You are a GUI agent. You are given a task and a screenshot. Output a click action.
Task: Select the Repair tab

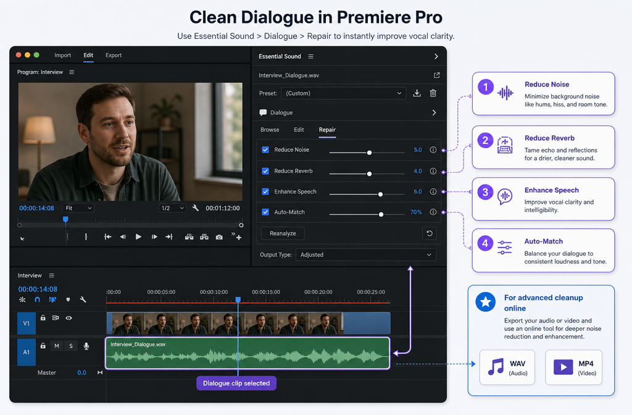pyautogui.click(x=327, y=130)
